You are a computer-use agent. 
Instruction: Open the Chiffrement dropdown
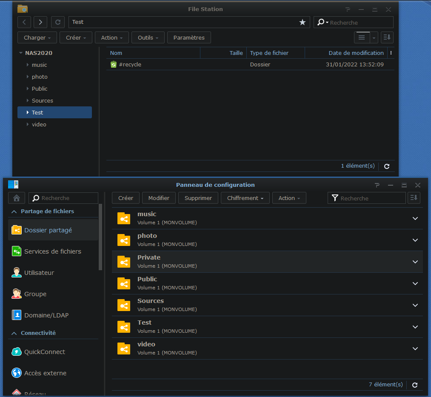coord(245,198)
